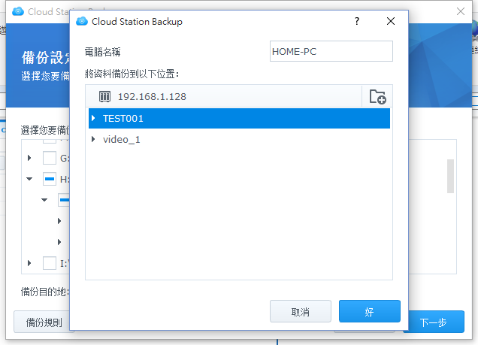Close the Cloud Station Backup dialog

(391, 21)
